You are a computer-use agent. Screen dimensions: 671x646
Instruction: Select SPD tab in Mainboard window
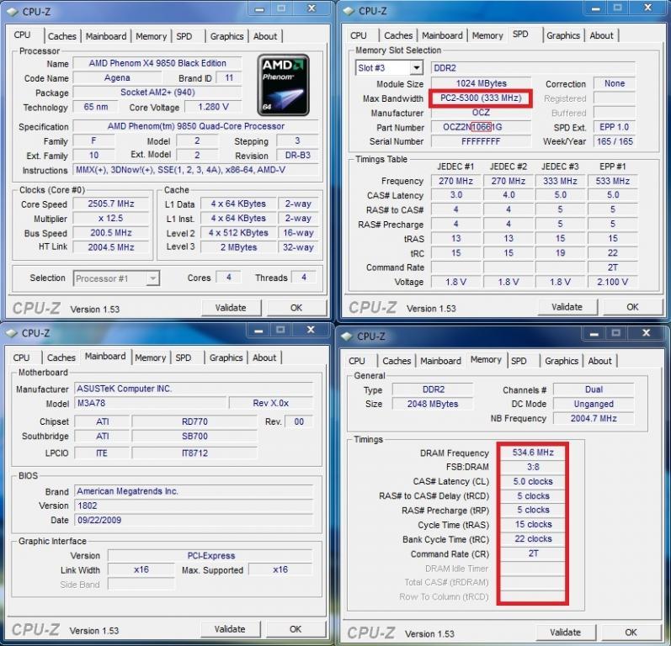click(184, 357)
